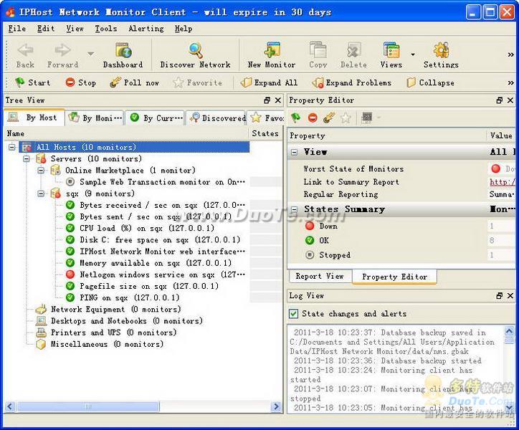Open the Views toolbar icon
Viewport: 519px width, 430px height.
pyautogui.click(x=391, y=55)
